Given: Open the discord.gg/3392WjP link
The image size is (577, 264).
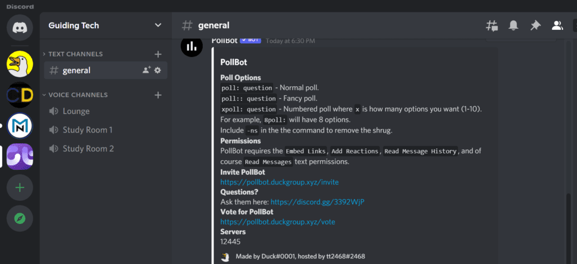Looking at the screenshot, I should [x=318, y=202].
